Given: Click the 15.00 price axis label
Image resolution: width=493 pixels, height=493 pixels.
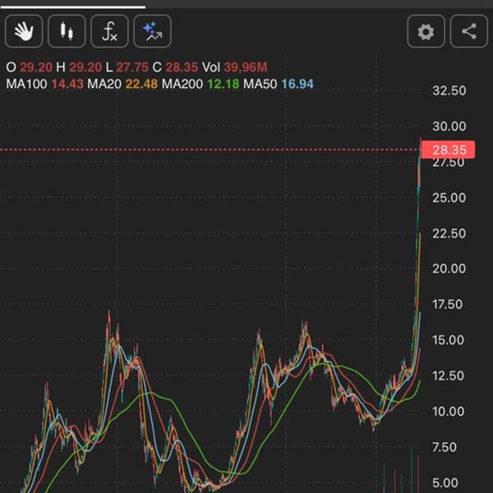Looking at the screenshot, I should pos(448,340).
